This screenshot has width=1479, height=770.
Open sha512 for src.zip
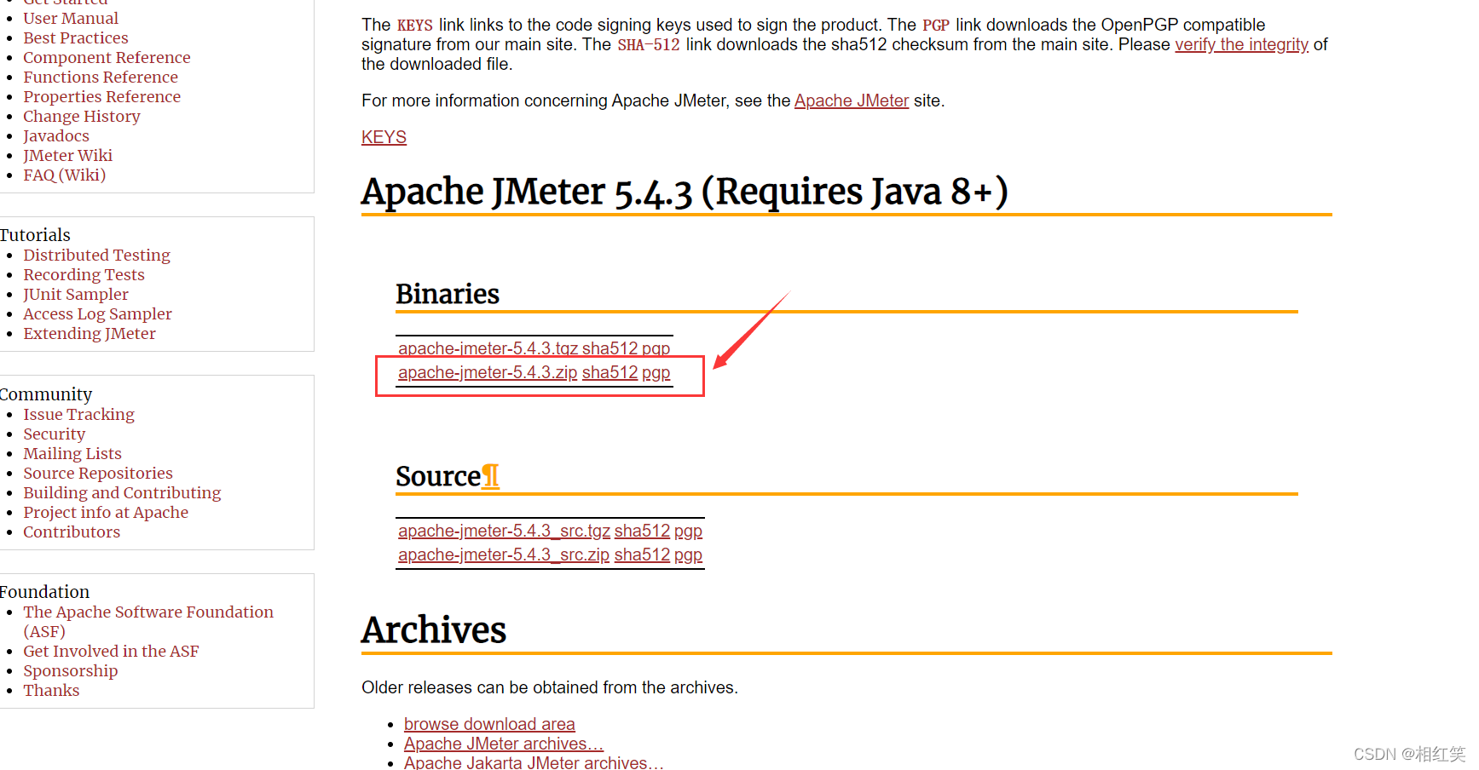pos(642,555)
